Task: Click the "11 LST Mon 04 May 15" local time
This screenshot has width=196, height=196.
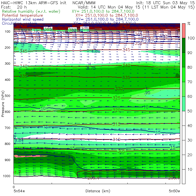Action: (x=169, y=7)
